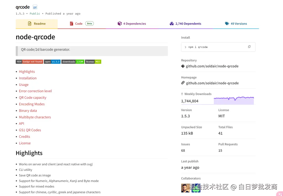
Task: Click the Issues count 68
Action: click(183, 150)
